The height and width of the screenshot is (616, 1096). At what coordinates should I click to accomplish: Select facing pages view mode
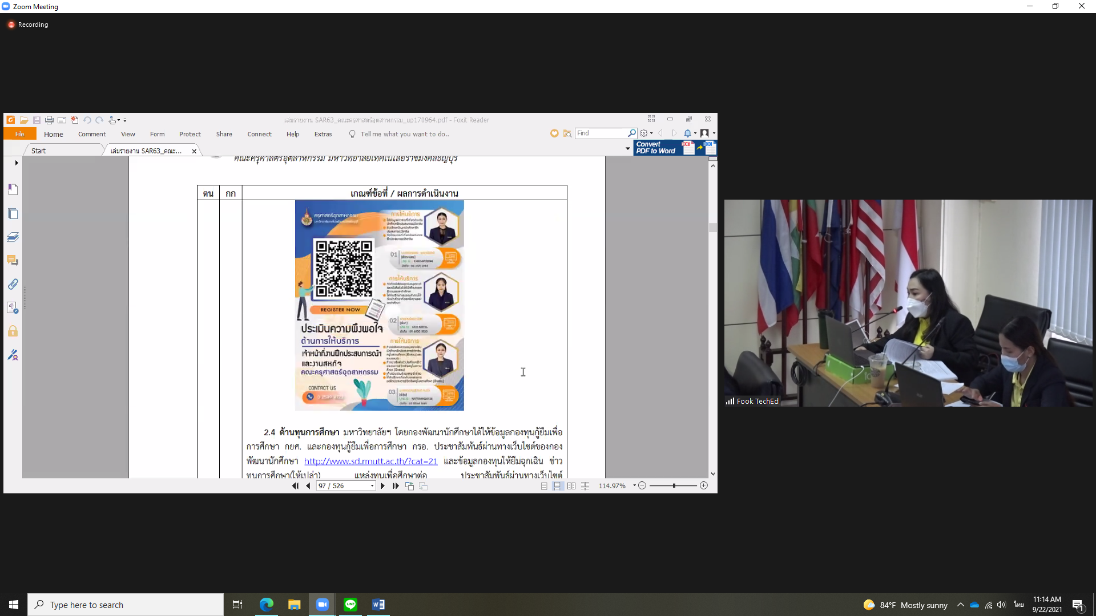(571, 486)
